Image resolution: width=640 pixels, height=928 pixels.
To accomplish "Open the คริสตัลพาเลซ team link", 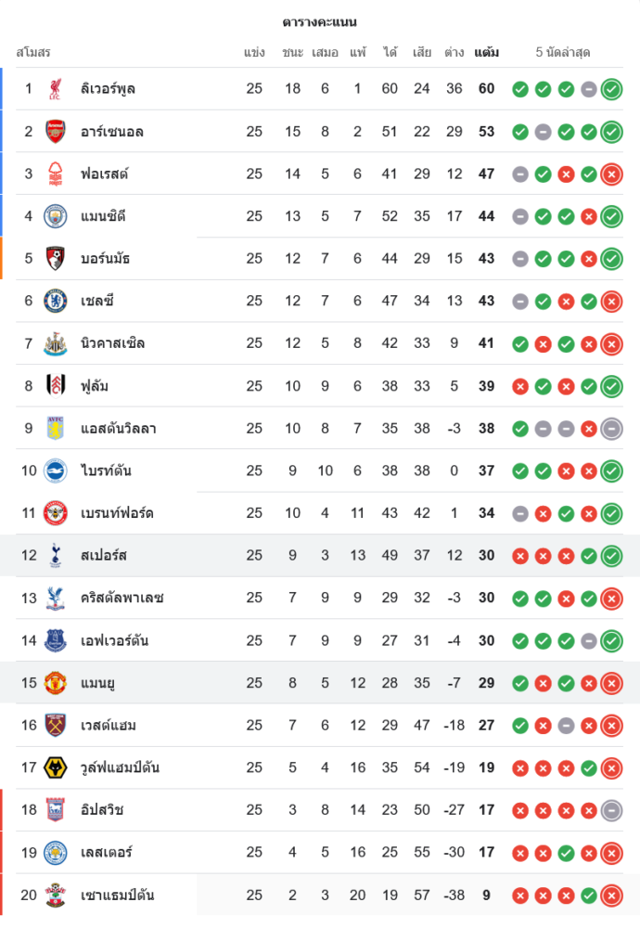I will click(x=122, y=598).
